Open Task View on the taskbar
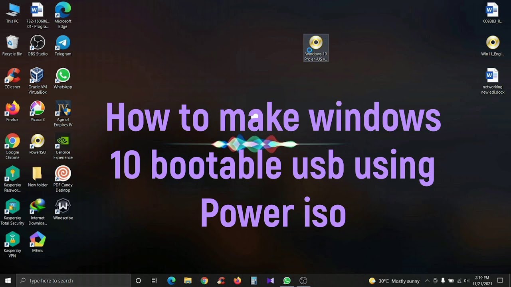 (x=154, y=281)
